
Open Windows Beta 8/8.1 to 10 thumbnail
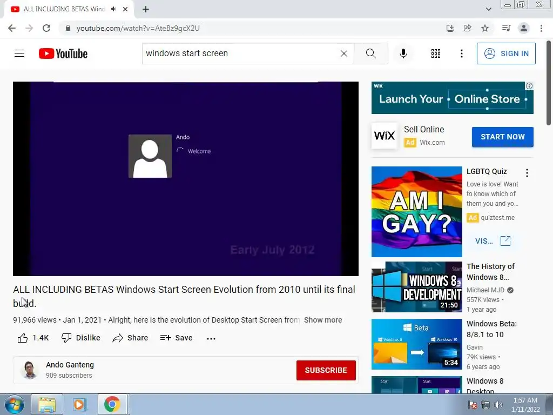point(416,344)
